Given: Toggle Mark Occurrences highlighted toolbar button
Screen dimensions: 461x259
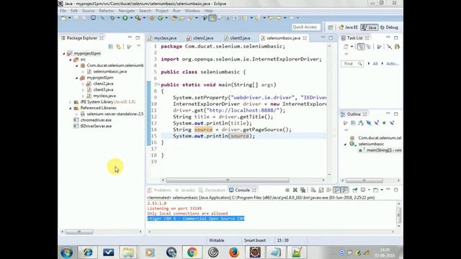Looking at the screenshot, I should 212,18.
